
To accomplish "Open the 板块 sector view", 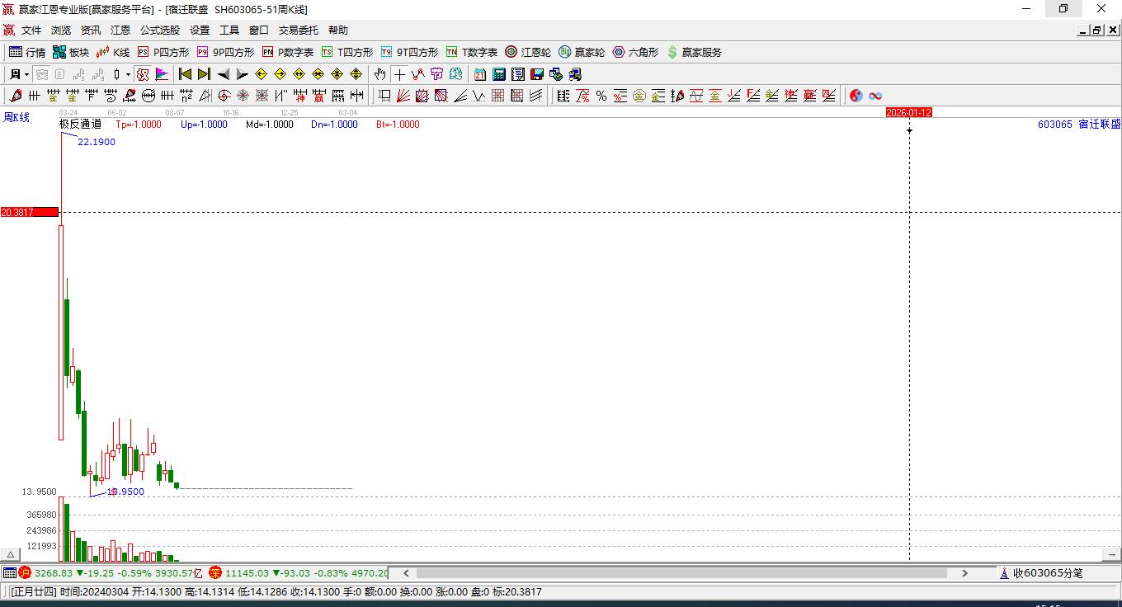I will [x=70, y=52].
